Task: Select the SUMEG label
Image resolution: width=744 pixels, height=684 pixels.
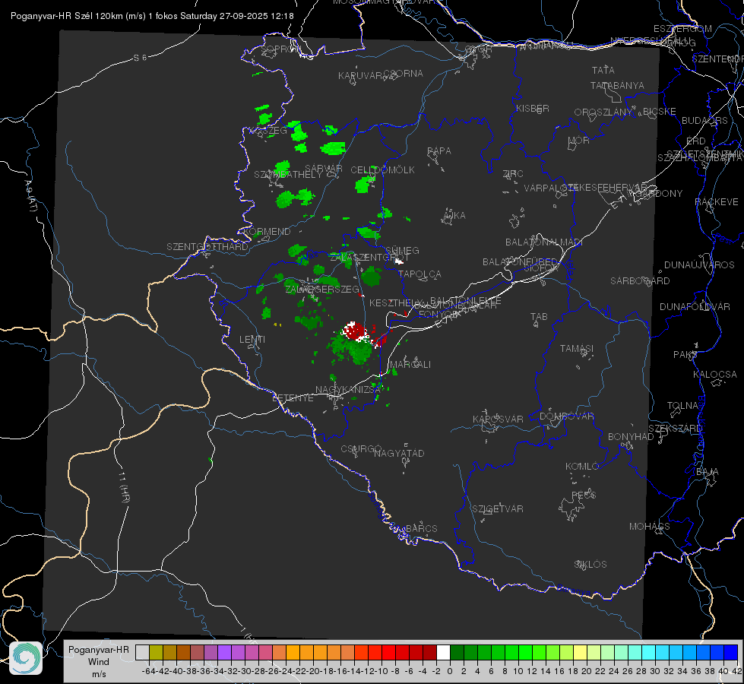Action: (402, 251)
